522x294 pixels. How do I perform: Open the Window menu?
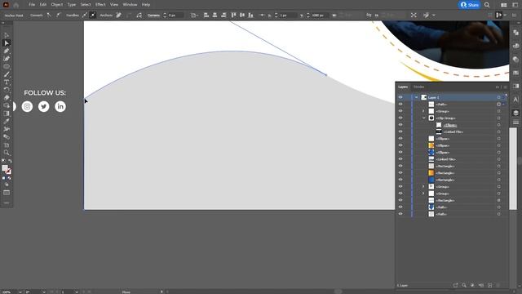(x=130, y=5)
